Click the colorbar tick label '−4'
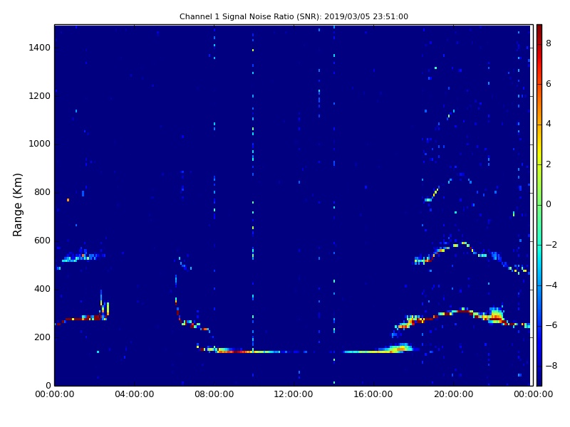The height and width of the screenshot is (427, 570). 551,285
